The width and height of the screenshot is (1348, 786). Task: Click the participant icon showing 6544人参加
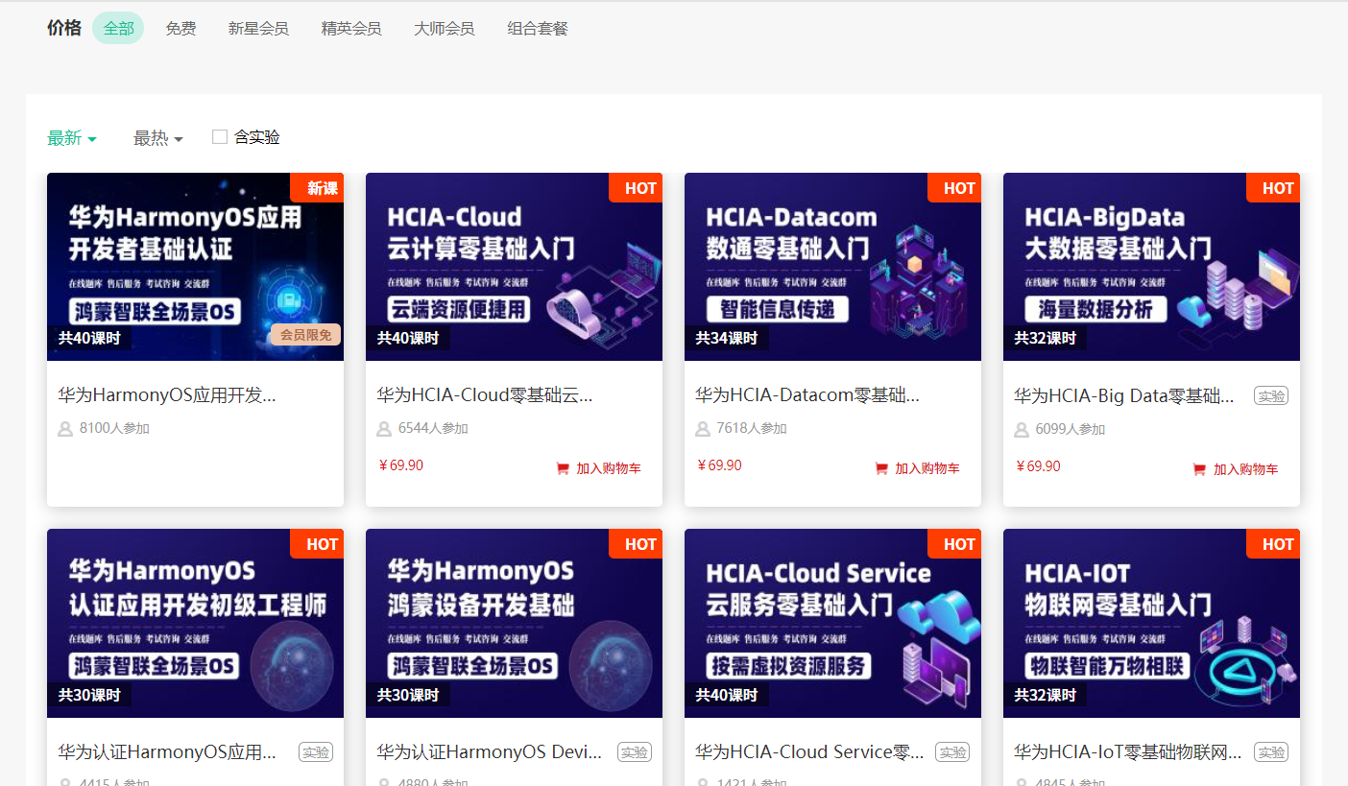(382, 429)
